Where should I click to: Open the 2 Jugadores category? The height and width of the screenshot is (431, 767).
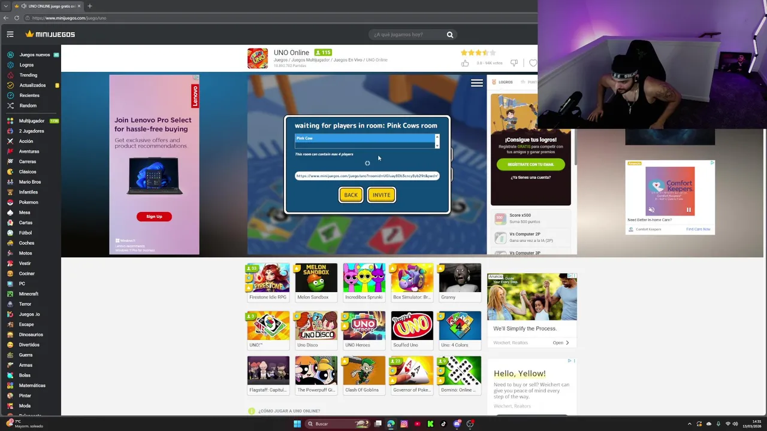[31, 131]
